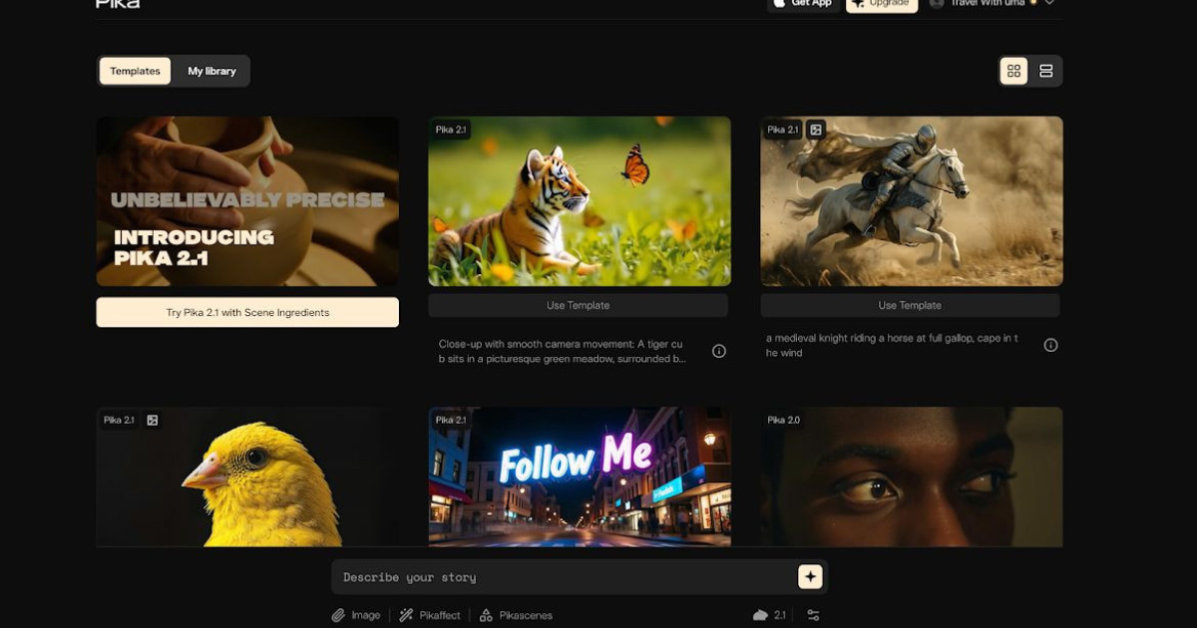Image resolution: width=1197 pixels, height=628 pixels.
Task: Expand the Travel With uma account menu
Action: tap(992, 4)
